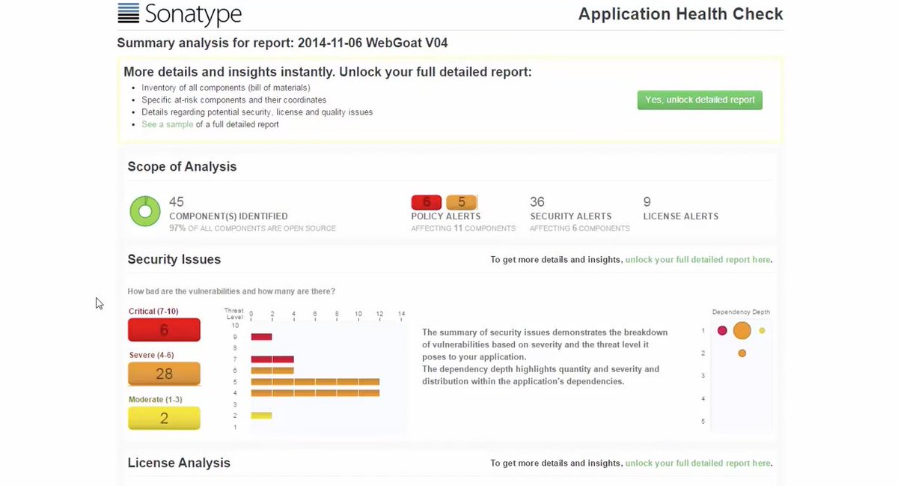This screenshot has height=486, width=898.
Task: Click the red Critical count box 6
Action: pyautogui.click(x=164, y=329)
